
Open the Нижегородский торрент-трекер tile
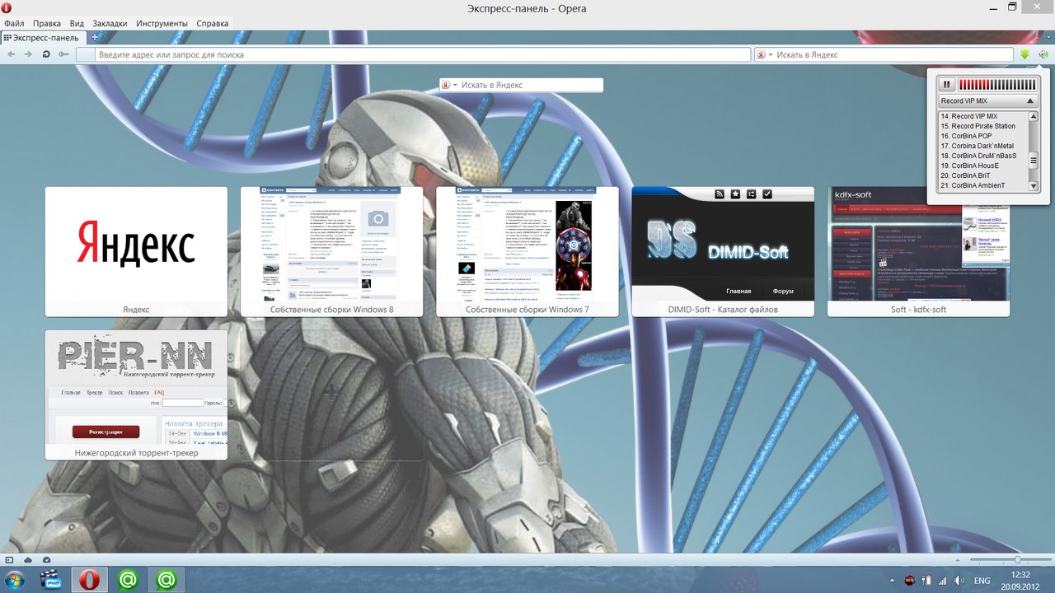tap(136, 395)
